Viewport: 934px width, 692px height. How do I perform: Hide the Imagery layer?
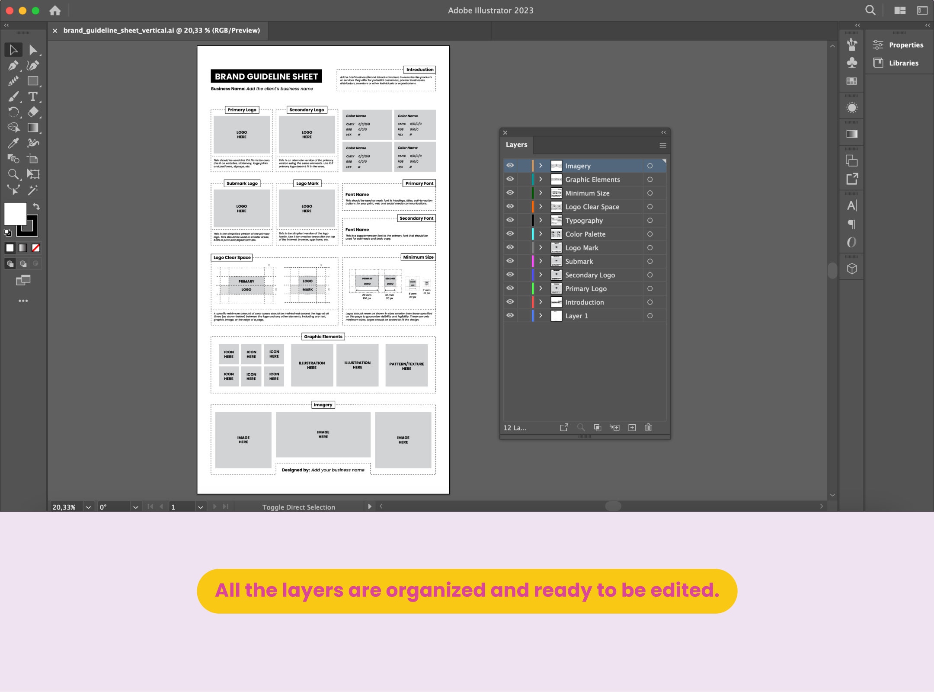tap(510, 166)
